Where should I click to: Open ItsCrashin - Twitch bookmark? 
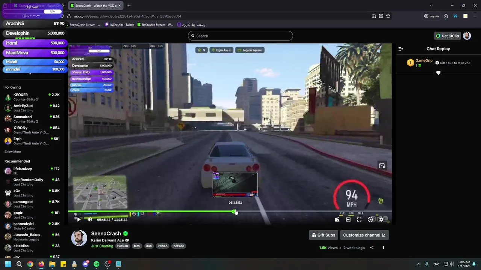[119, 25]
